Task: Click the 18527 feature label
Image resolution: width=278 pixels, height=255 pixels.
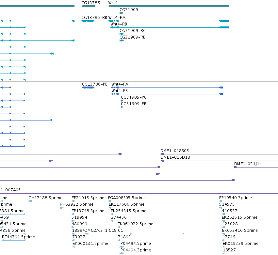Action: click(229, 250)
